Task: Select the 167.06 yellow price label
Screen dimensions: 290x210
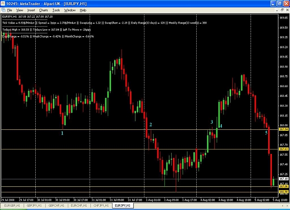Action: click(284, 186)
